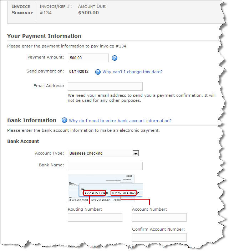Click the help icon before the date-change question
This screenshot has height=251, width=229.
coord(98,72)
